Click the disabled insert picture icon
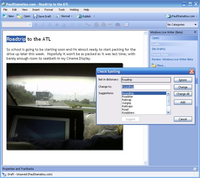This screenshot has width=200, height=178. (x=110, y=25)
